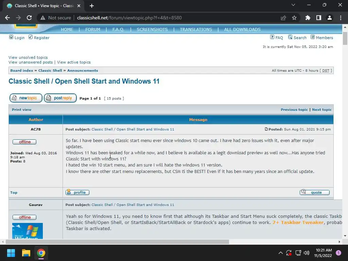
Task: Open Gaurav's post subject link
Action: pos(133,205)
